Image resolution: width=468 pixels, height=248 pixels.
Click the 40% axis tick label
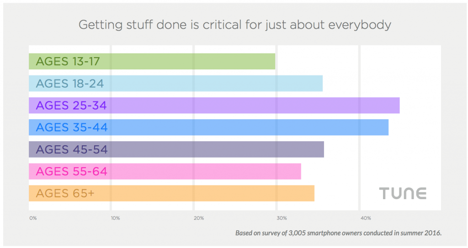coord(365,218)
